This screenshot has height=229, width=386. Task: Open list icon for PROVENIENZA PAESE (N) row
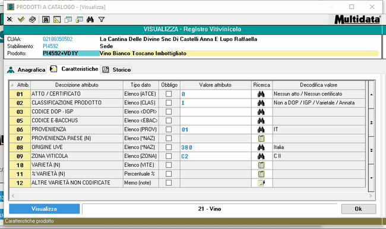[x=261, y=138]
